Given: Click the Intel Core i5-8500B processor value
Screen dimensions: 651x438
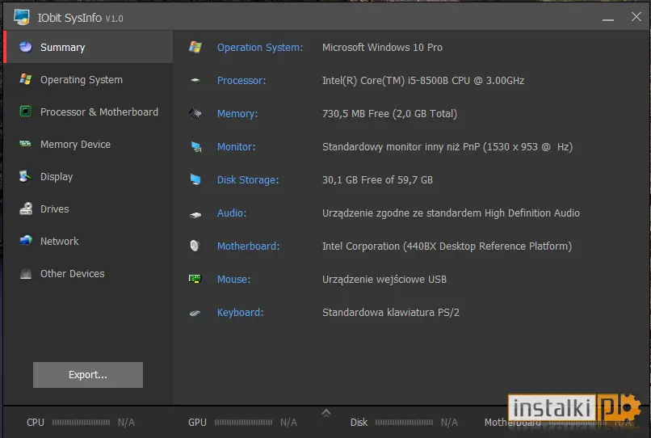Looking at the screenshot, I should (423, 81).
